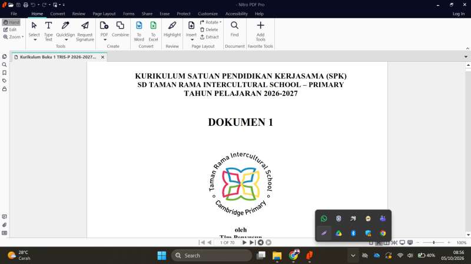Expand the Insert dropdown arrow
This screenshot has height=264, width=471.
(x=193, y=39)
